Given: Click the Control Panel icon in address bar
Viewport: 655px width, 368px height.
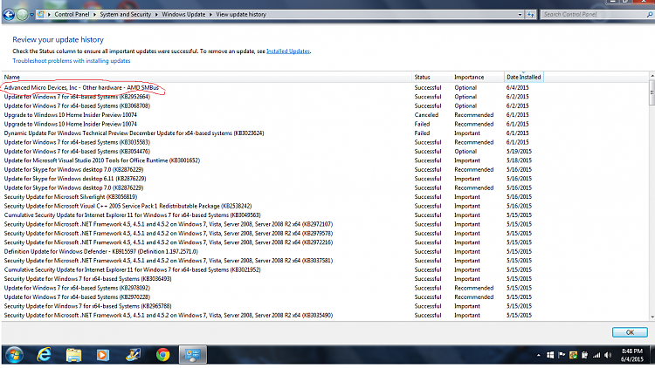Looking at the screenshot, I should tap(40, 14).
